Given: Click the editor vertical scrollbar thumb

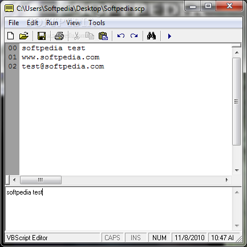Looking at the screenshot, I should click(237, 102).
